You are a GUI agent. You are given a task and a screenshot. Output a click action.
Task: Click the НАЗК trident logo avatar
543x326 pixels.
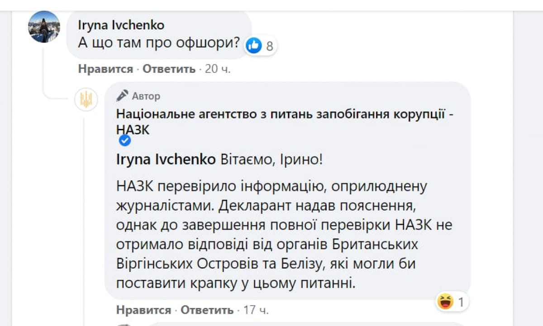point(86,99)
